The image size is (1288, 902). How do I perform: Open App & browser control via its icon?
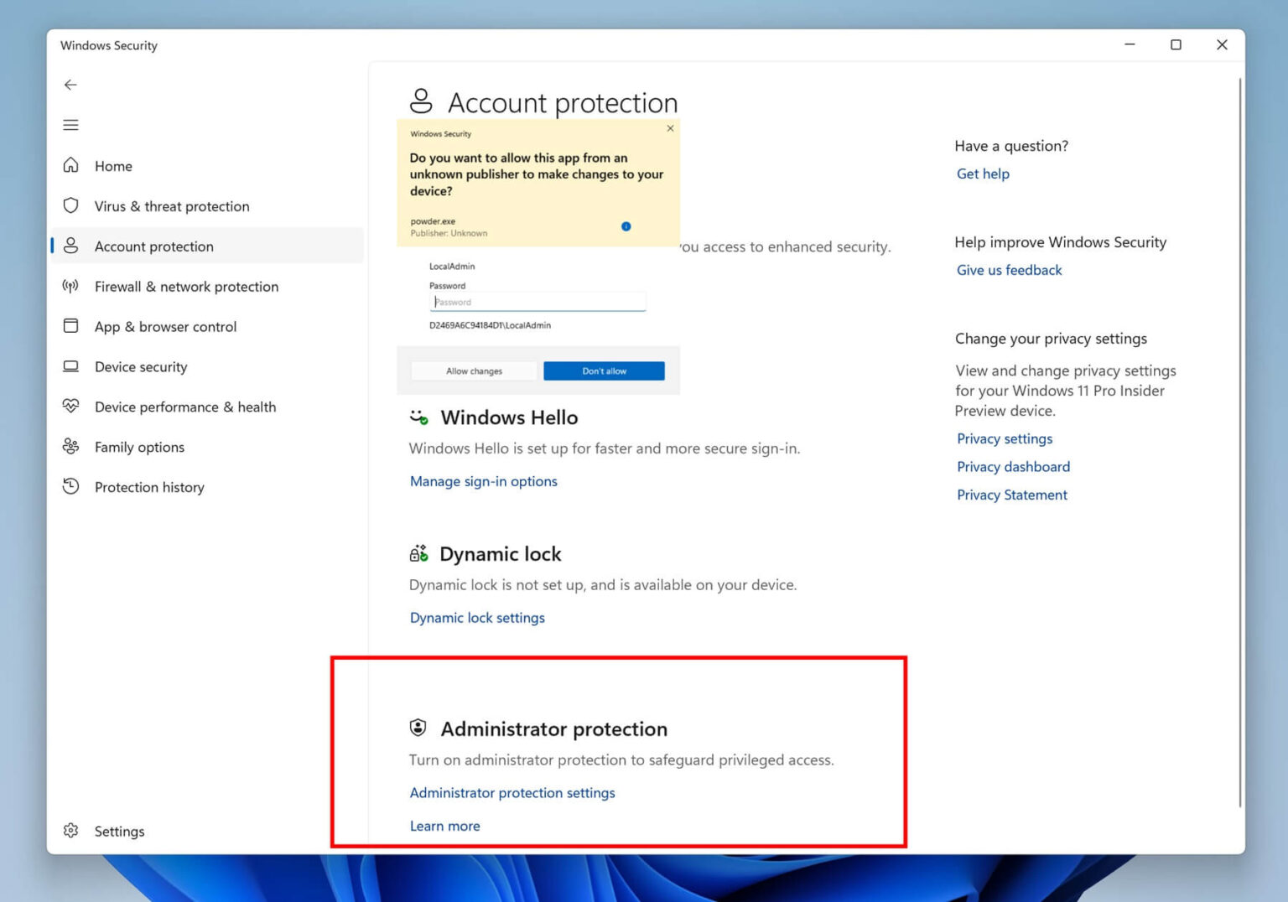coord(71,326)
